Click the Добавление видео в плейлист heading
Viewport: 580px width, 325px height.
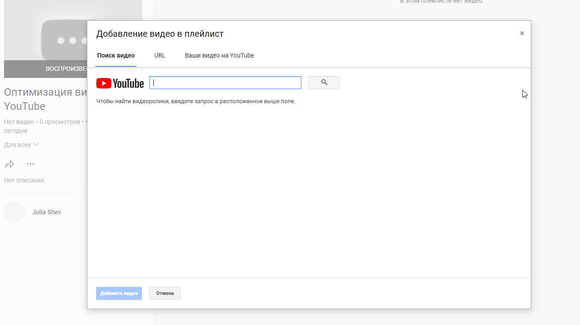pyautogui.click(x=160, y=34)
